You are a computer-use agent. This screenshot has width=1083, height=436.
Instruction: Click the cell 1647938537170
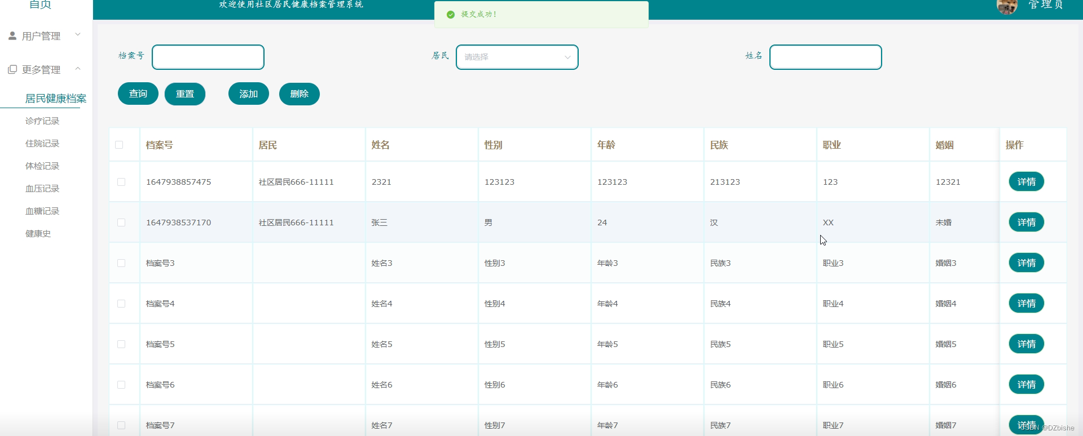coord(179,223)
